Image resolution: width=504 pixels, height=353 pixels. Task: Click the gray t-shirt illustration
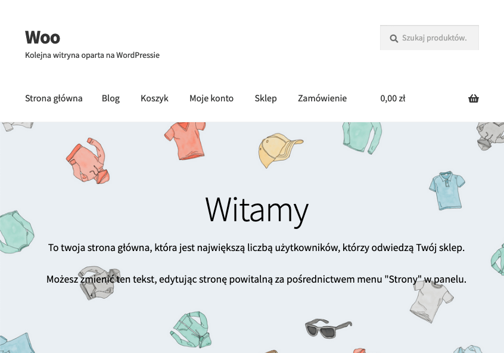point(431,299)
